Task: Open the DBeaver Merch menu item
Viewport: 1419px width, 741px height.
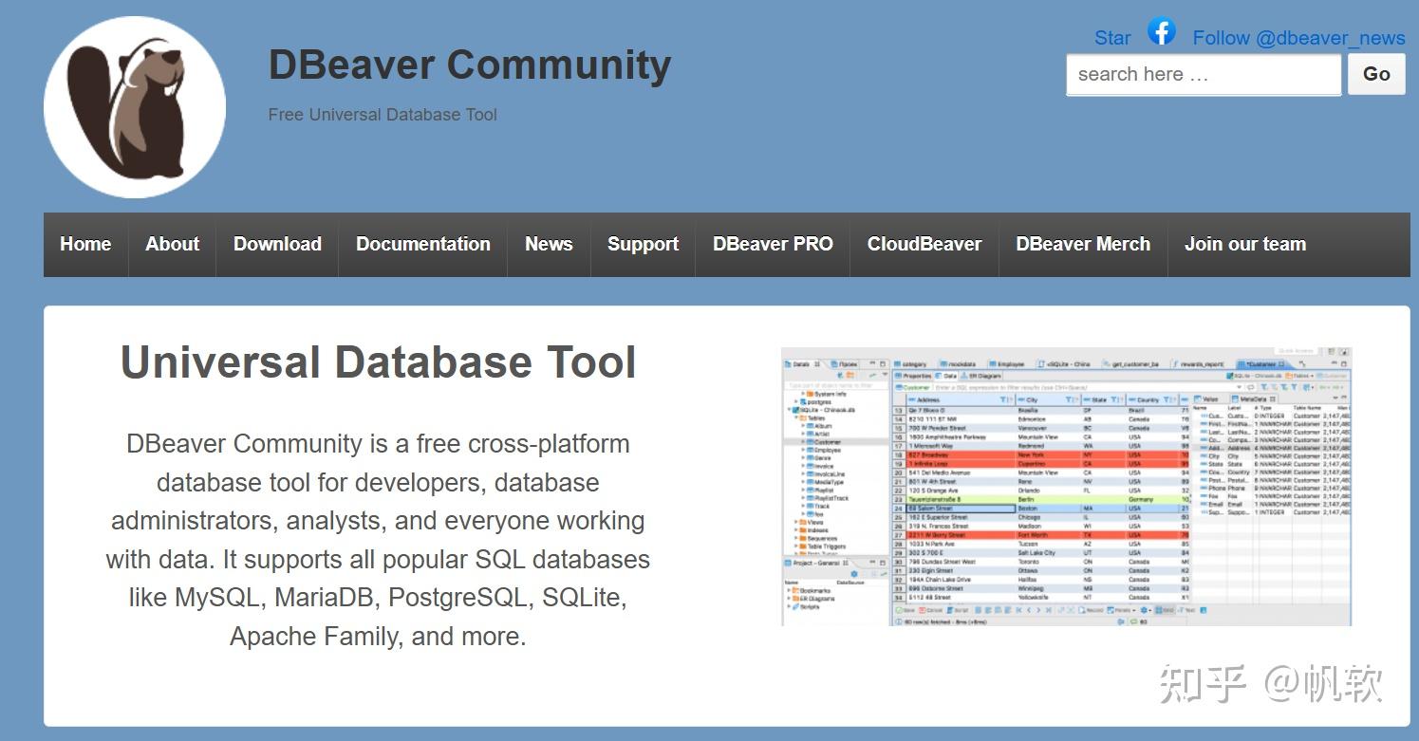Action: [1083, 244]
